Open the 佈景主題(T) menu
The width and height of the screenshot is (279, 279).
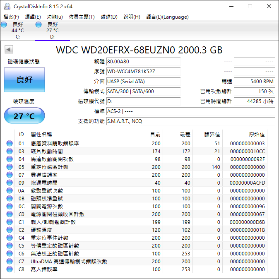(x=82, y=17)
